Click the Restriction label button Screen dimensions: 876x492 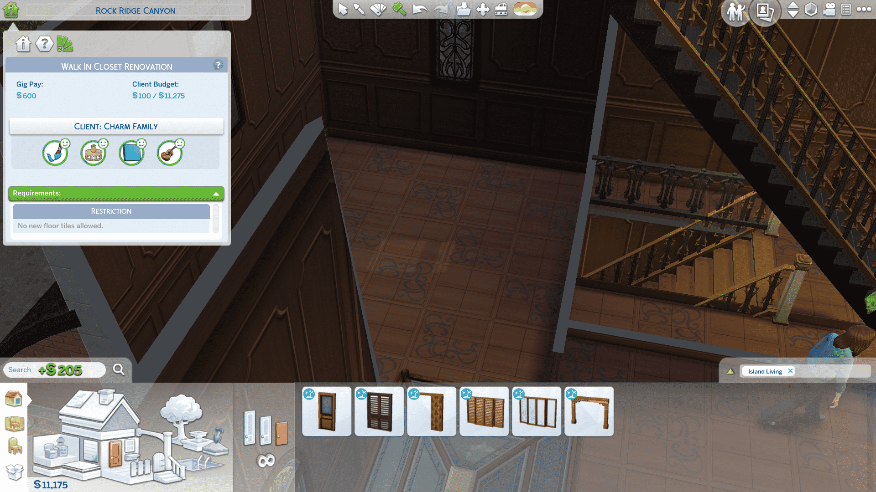(x=111, y=210)
